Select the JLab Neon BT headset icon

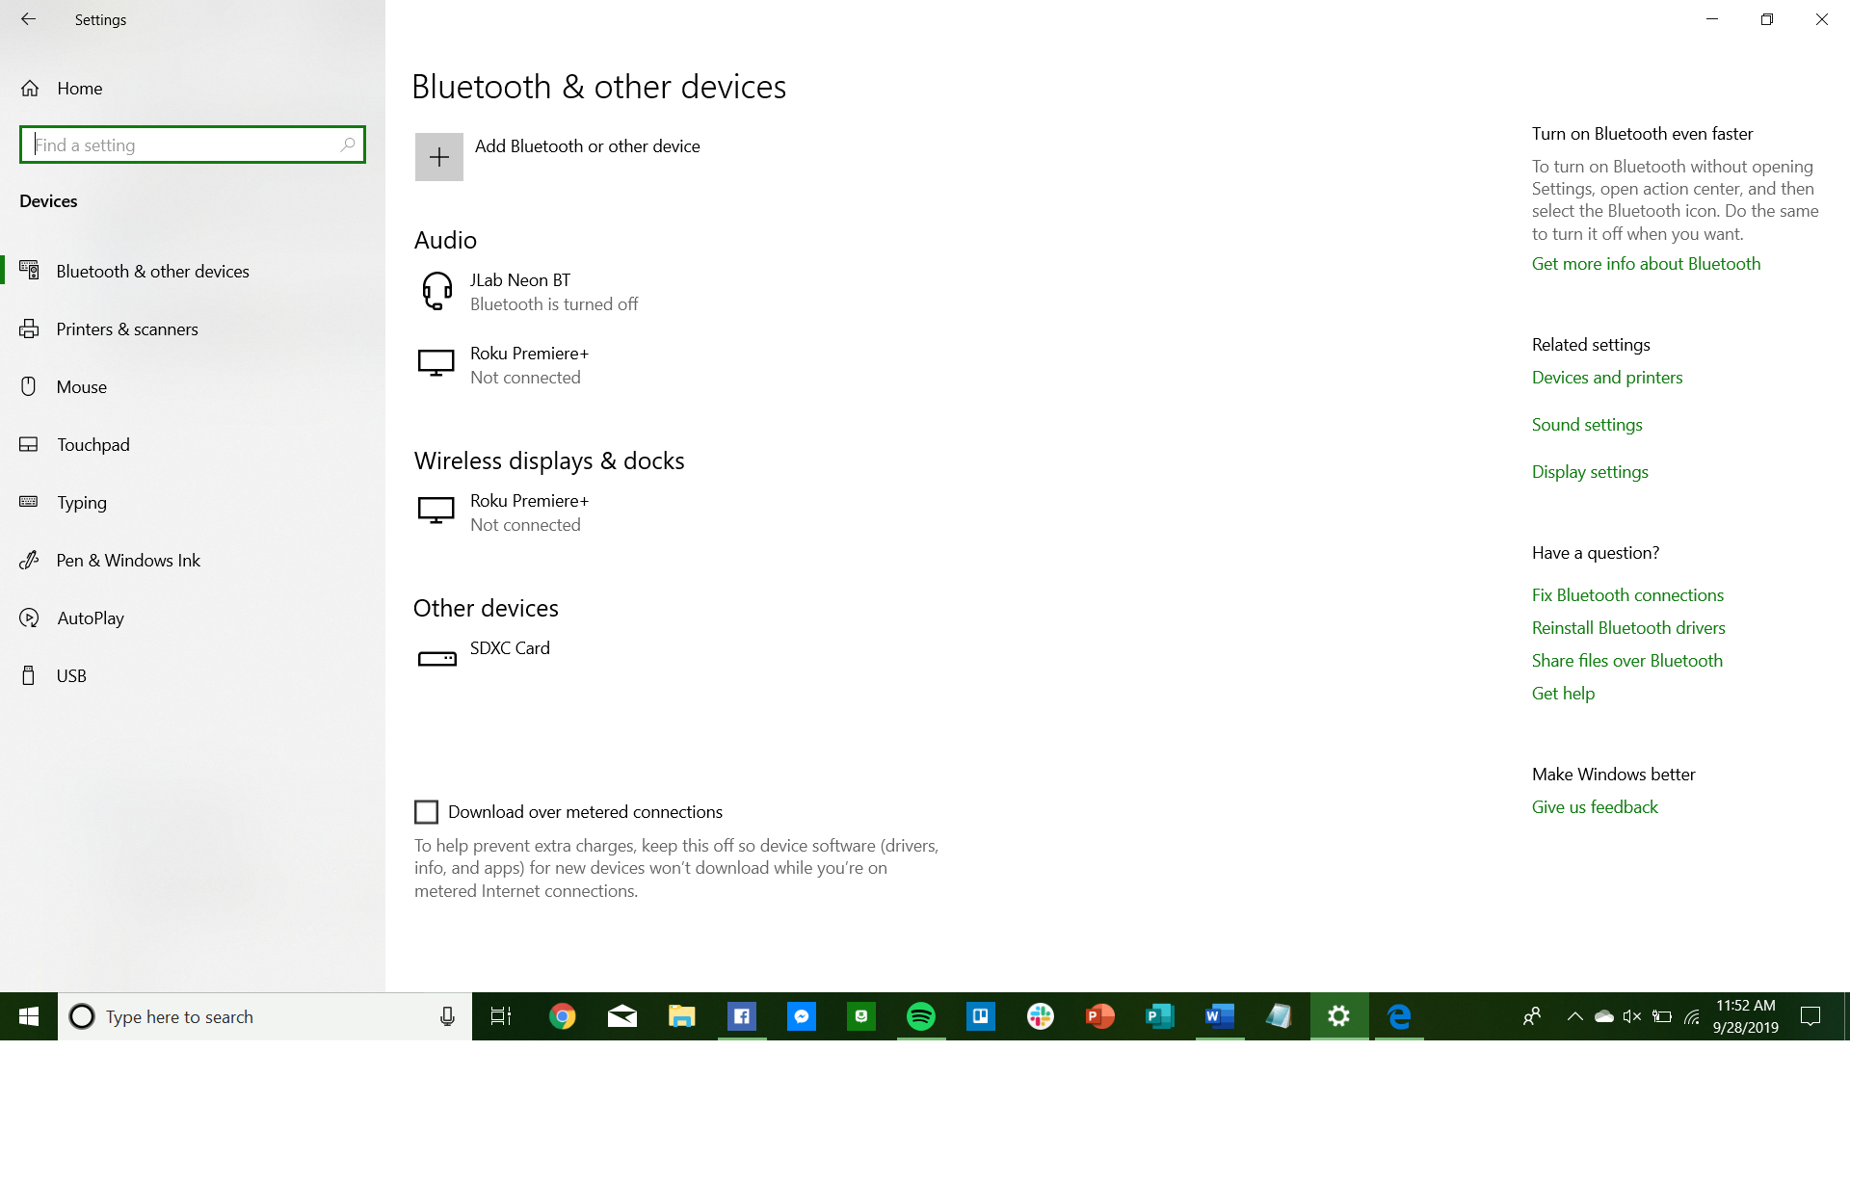click(x=436, y=291)
